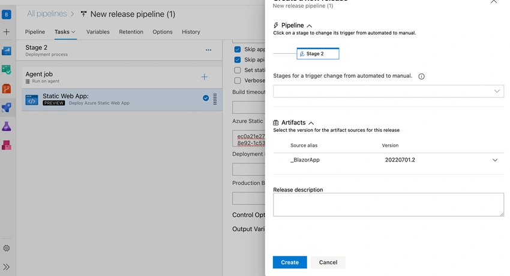Select the Agent job row
This screenshot has height=276, width=510.
point(122,77)
